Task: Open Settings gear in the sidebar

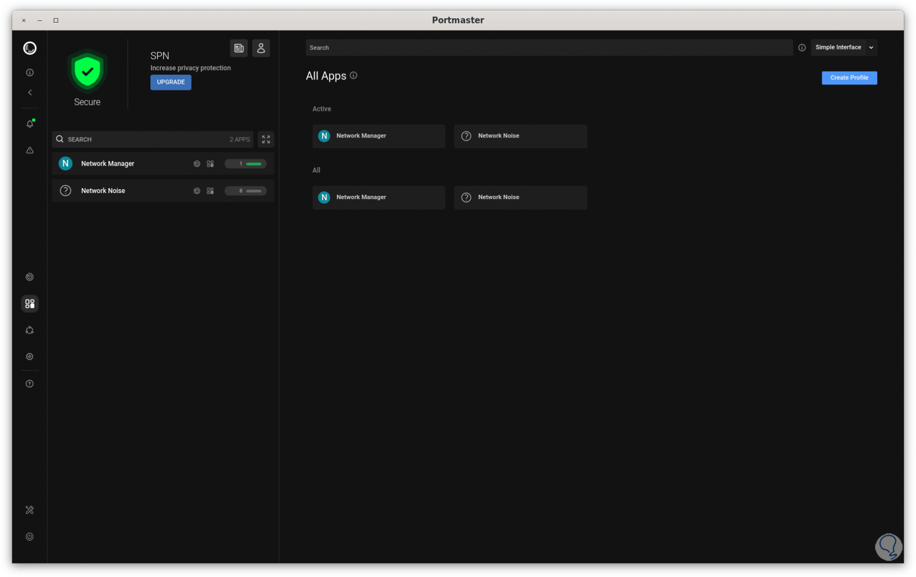Action: pyautogui.click(x=30, y=357)
